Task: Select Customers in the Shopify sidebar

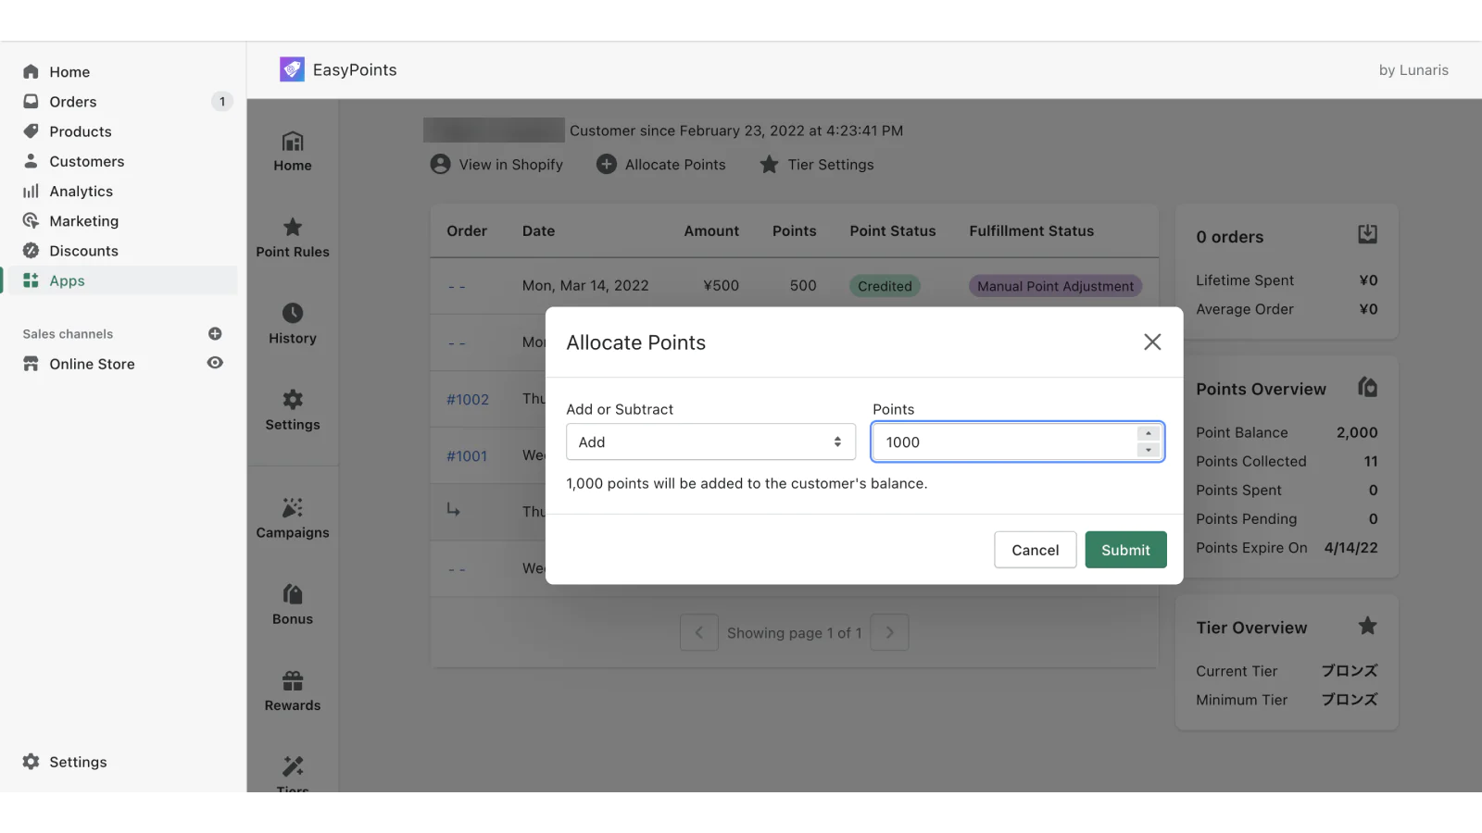Action: point(86,161)
